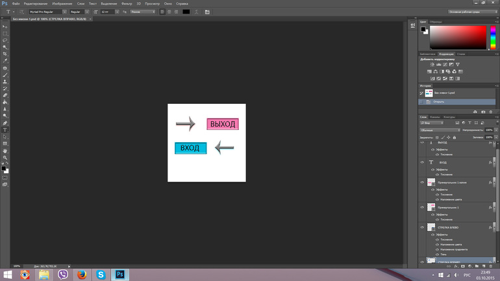Select the Horizontal Type tool in toolbar
Image resolution: width=500 pixels, height=281 pixels.
click(x=5, y=130)
